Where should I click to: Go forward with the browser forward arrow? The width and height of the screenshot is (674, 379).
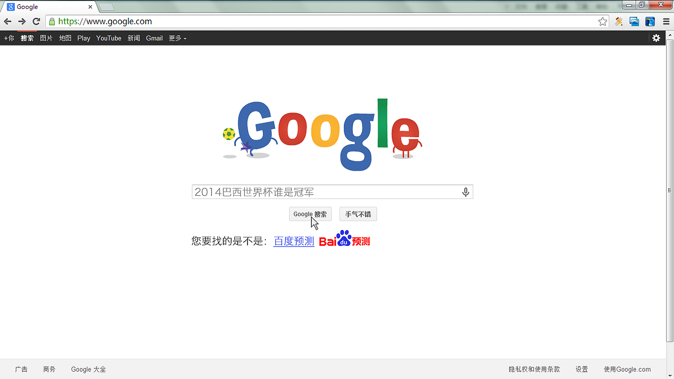[x=22, y=22]
